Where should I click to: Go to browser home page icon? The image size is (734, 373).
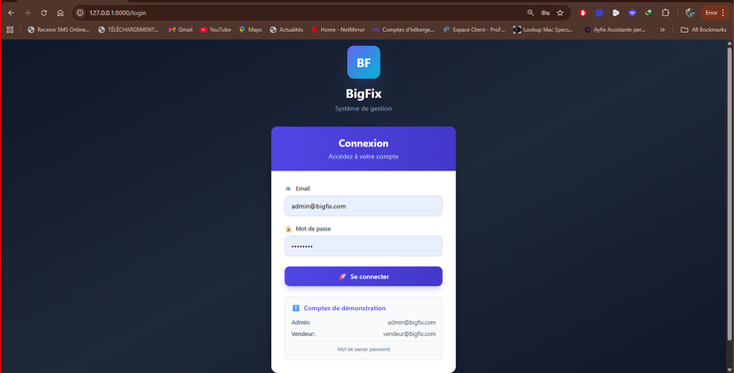[x=61, y=13]
